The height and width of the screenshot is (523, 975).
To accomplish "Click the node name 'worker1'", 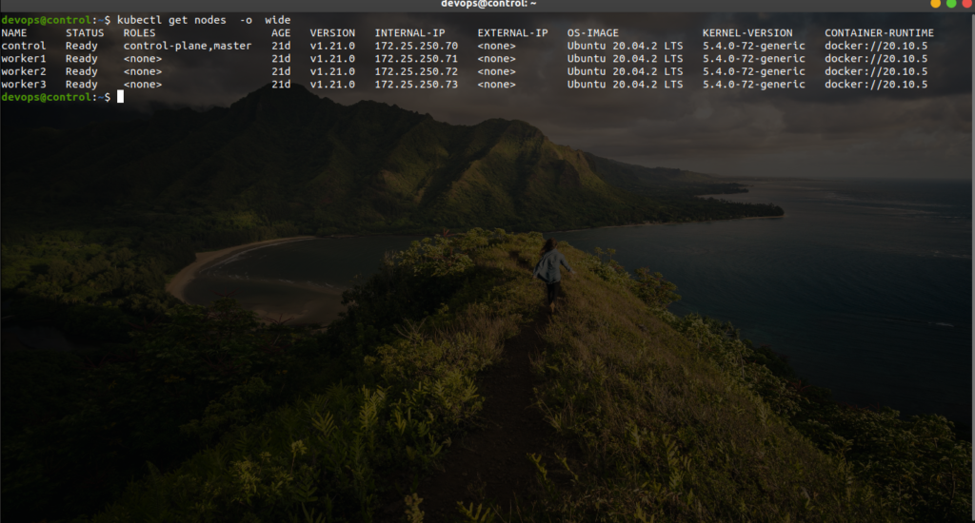I will tap(24, 59).
